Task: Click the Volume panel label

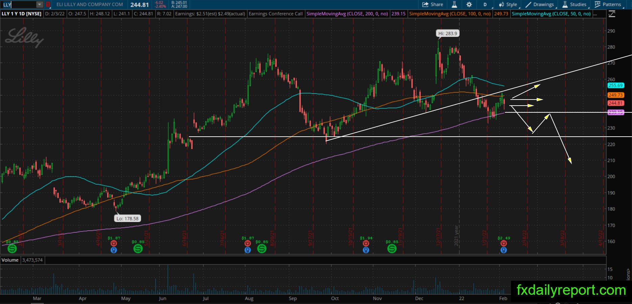Action: click(10, 260)
